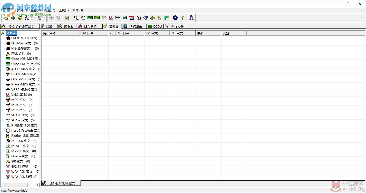Click the networked computers toolbar icon
The image size is (366, 193).
click(x=146, y=18)
